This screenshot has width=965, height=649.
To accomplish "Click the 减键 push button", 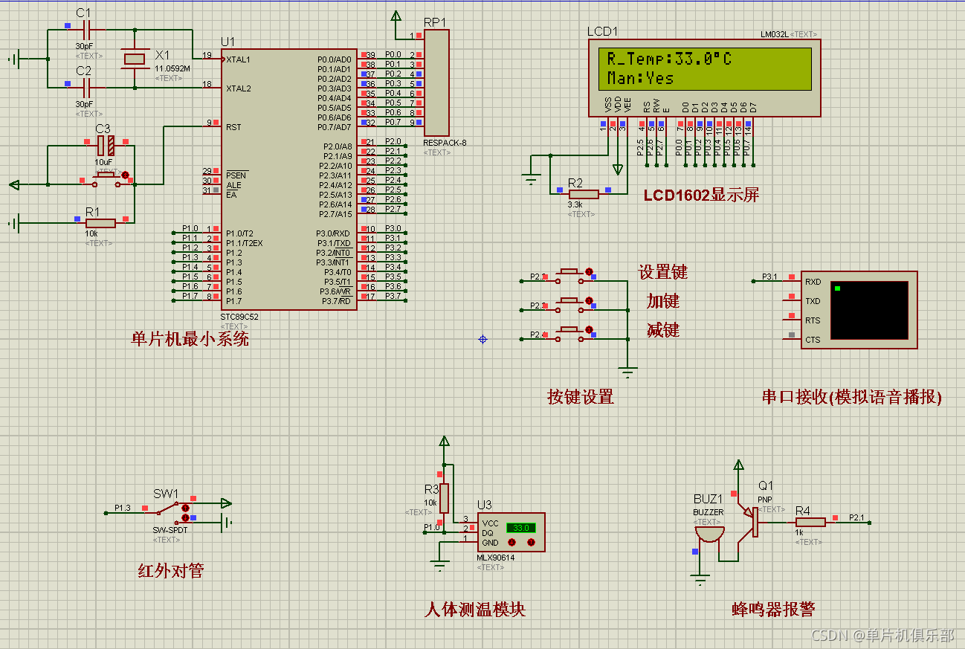I will (571, 331).
